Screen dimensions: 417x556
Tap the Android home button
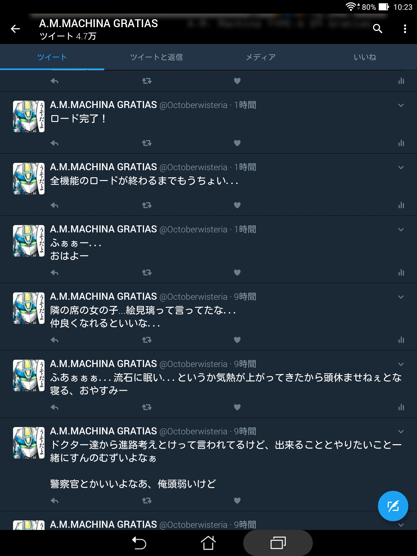coord(208,543)
